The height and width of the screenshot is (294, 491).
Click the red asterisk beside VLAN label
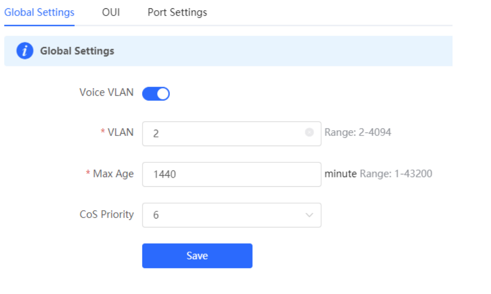tap(103, 131)
